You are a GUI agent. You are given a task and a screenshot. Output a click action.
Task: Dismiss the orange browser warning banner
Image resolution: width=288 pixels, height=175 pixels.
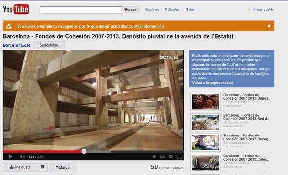coord(269,26)
